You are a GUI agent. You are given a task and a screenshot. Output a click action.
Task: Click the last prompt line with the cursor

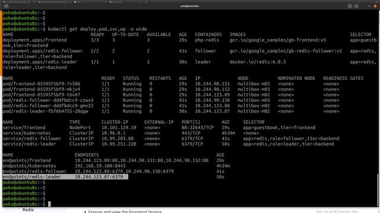click(x=27, y=204)
